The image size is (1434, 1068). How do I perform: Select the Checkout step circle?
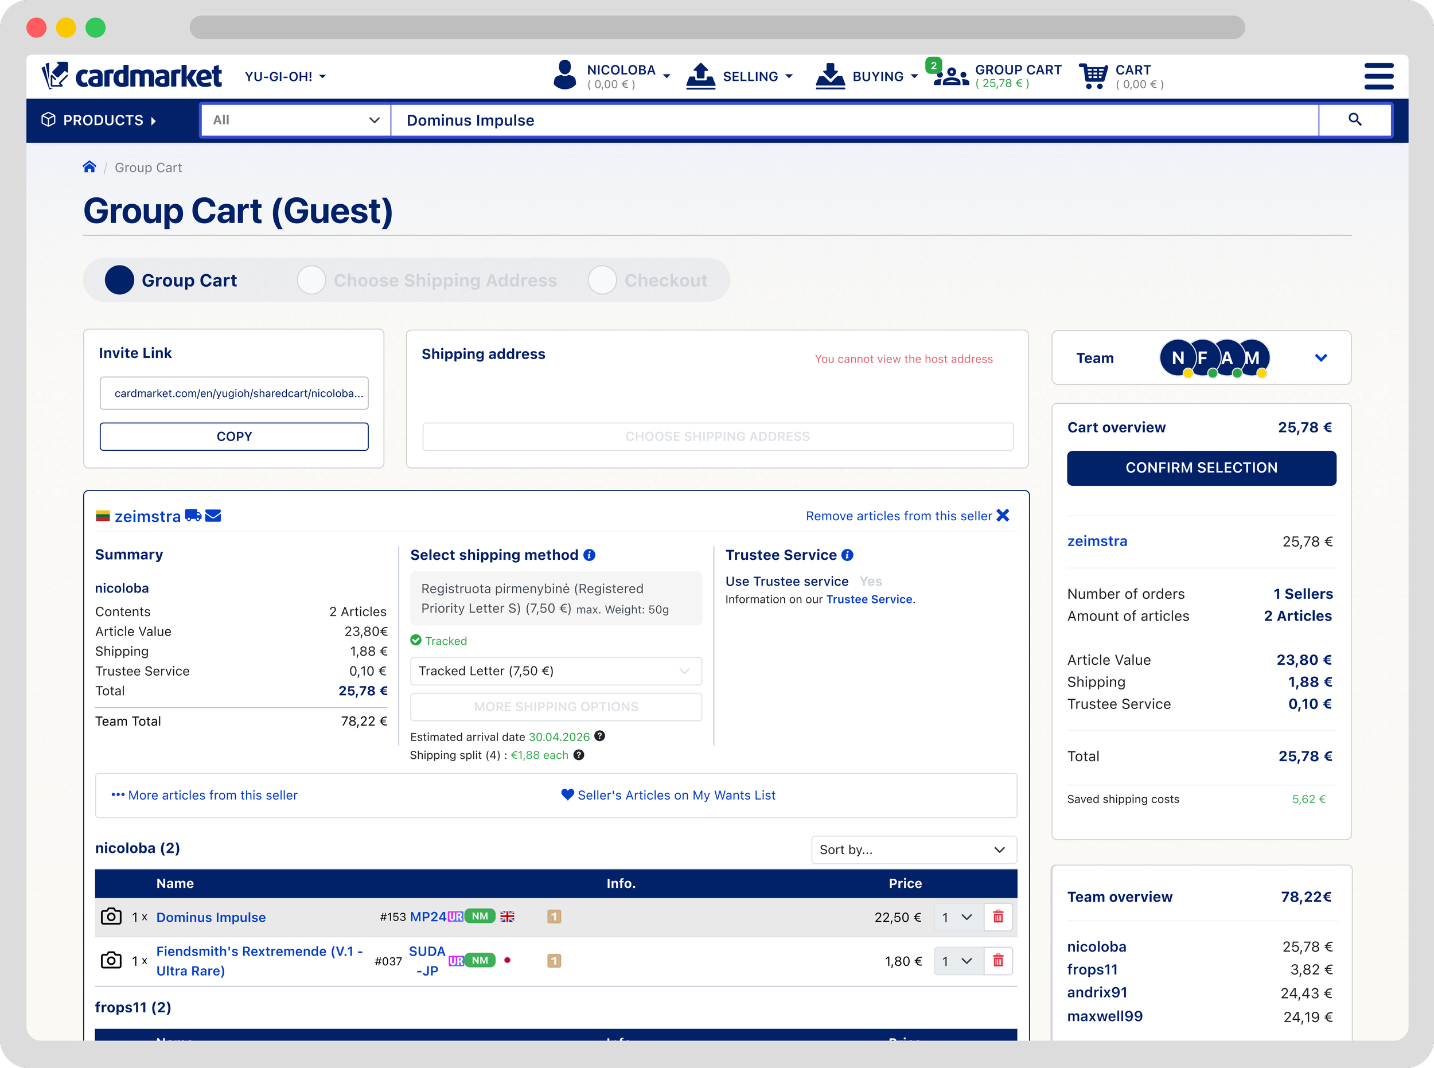click(602, 280)
